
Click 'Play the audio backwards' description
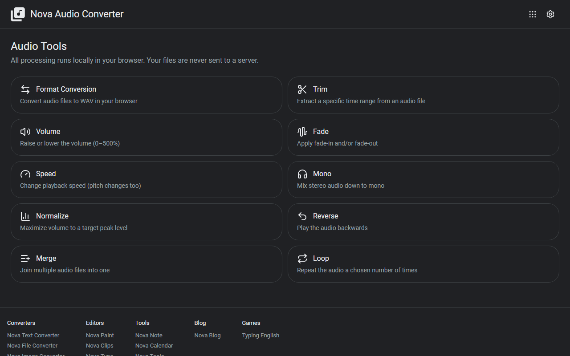coord(332,228)
